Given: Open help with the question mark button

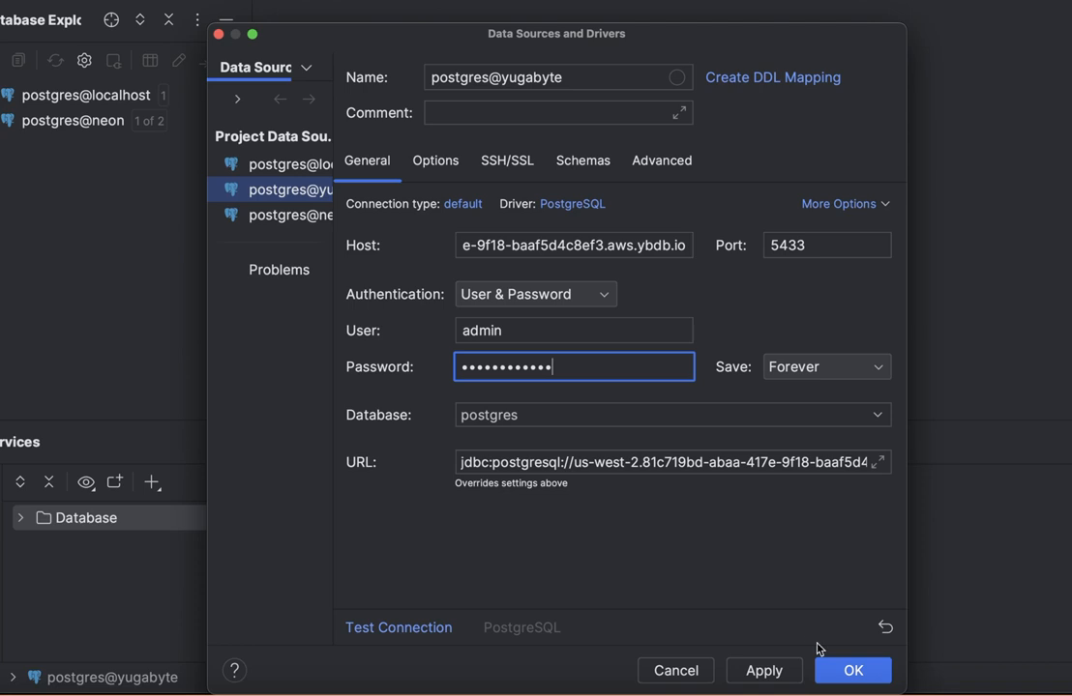Looking at the screenshot, I should coord(234,670).
